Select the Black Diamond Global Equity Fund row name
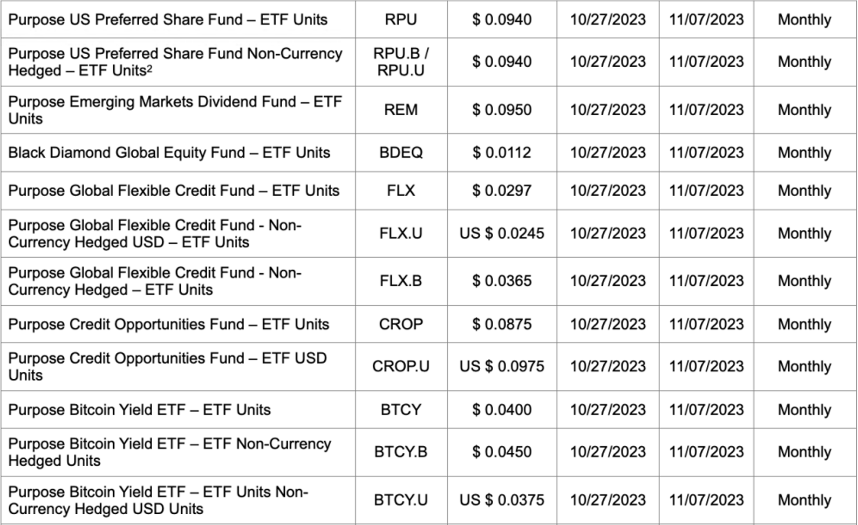The width and height of the screenshot is (858, 525). pyautogui.click(x=169, y=153)
